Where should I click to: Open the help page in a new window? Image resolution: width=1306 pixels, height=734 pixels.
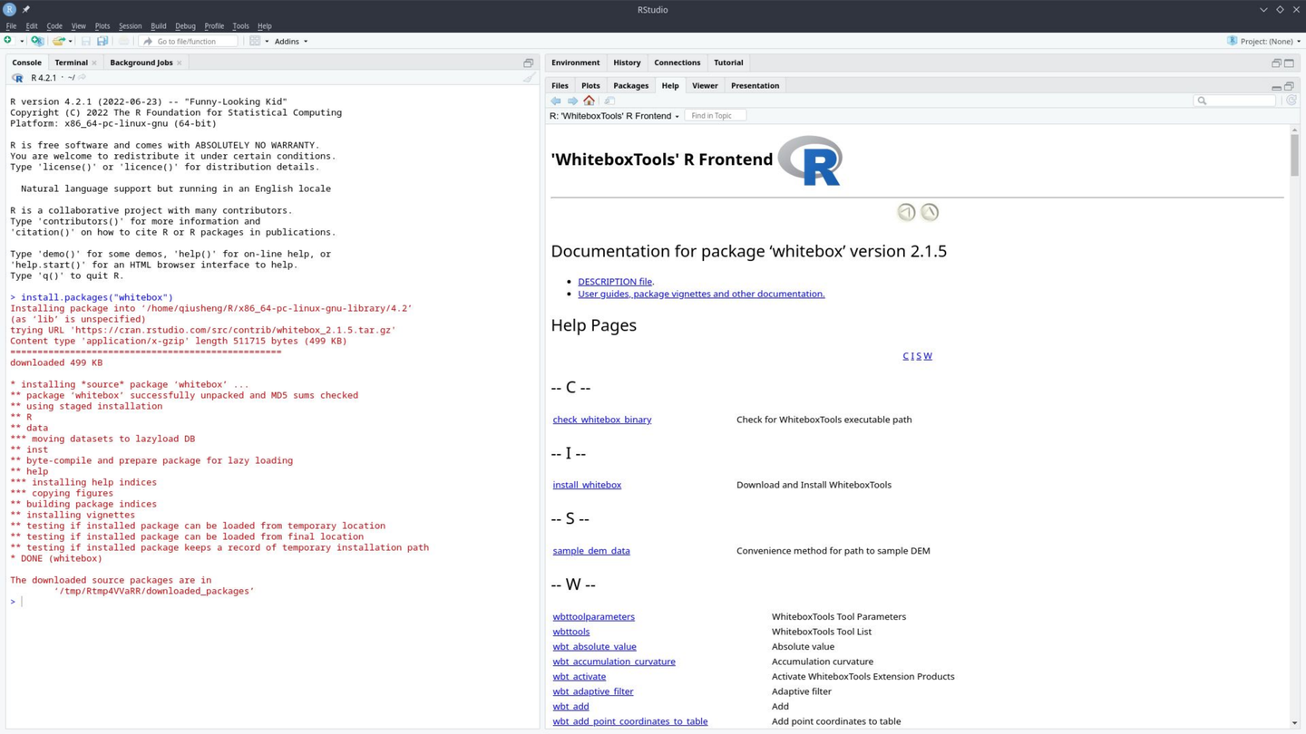[x=609, y=101]
